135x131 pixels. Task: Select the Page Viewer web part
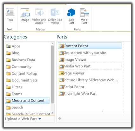tap(71, 73)
